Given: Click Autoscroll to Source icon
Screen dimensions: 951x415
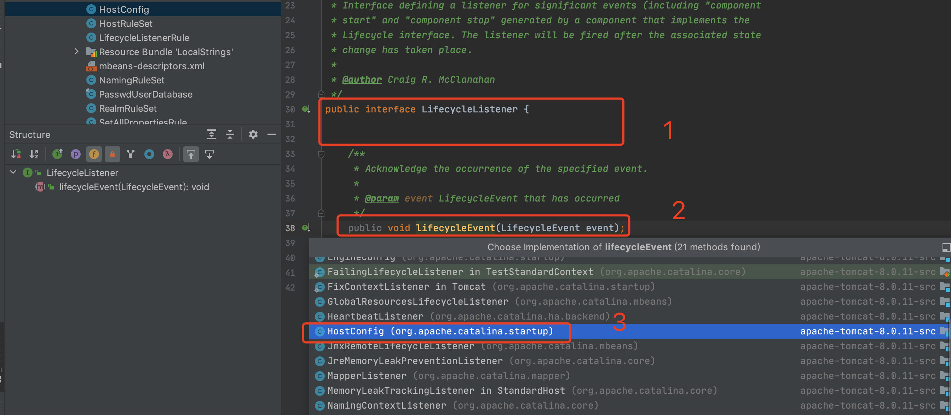Looking at the screenshot, I should (x=191, y=154).
